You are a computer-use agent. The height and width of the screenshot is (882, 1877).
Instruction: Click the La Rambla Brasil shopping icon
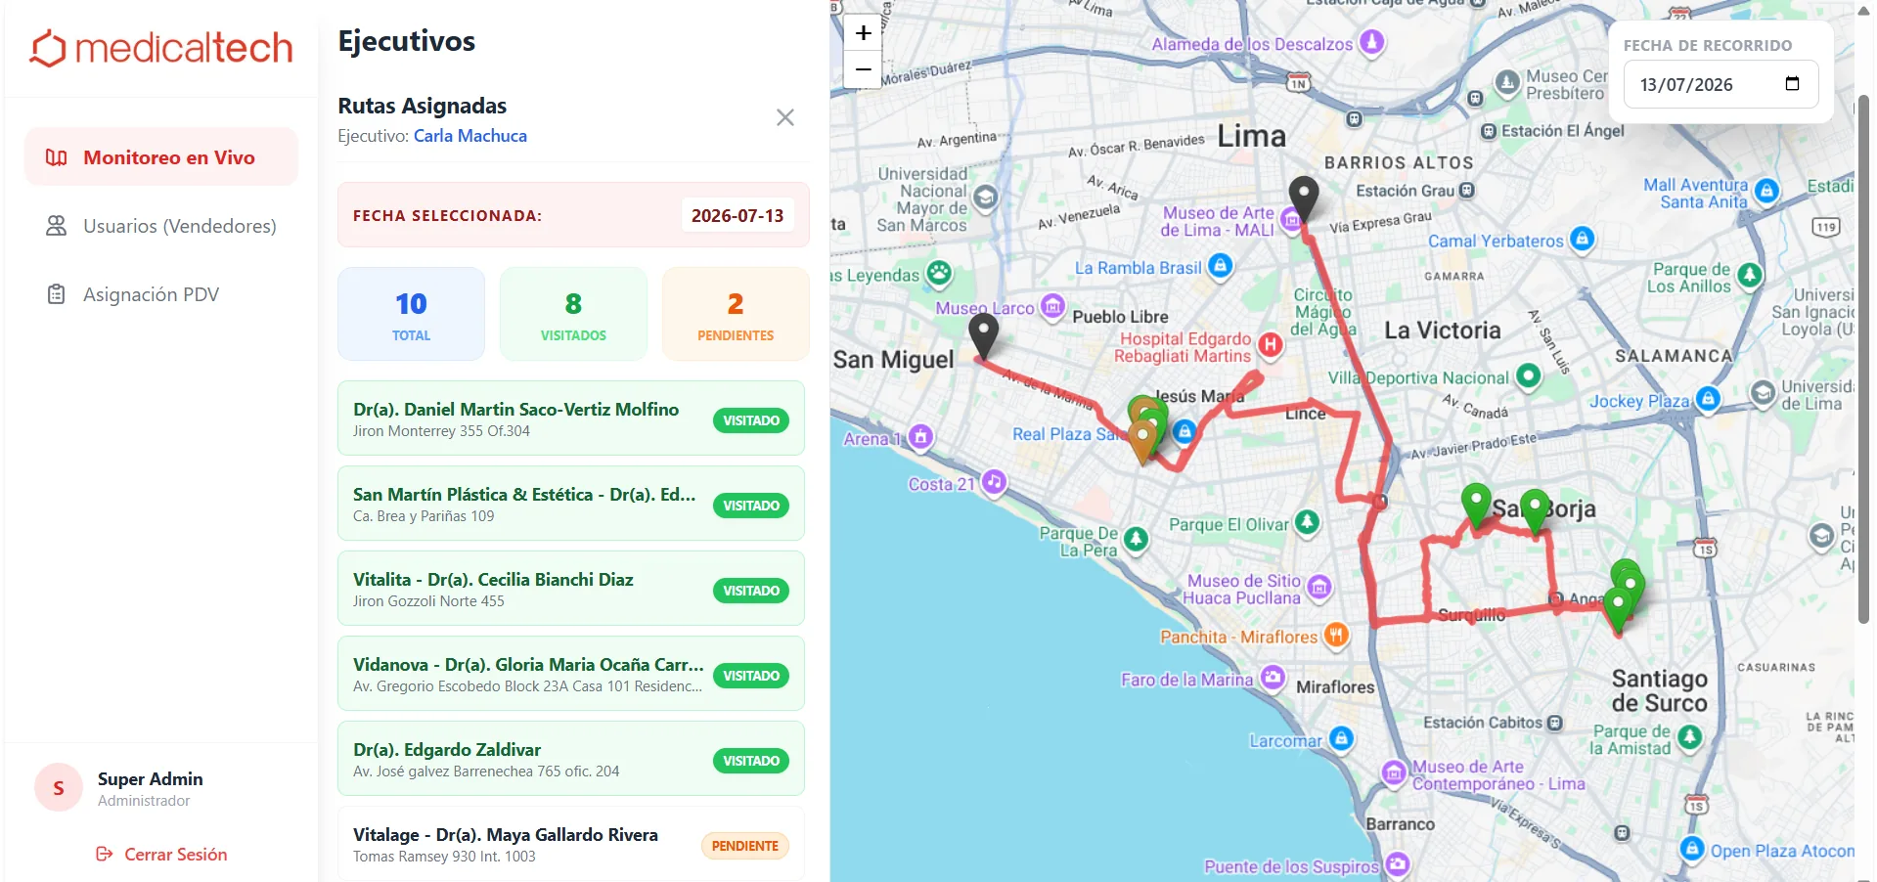[x=1220, y=266]
